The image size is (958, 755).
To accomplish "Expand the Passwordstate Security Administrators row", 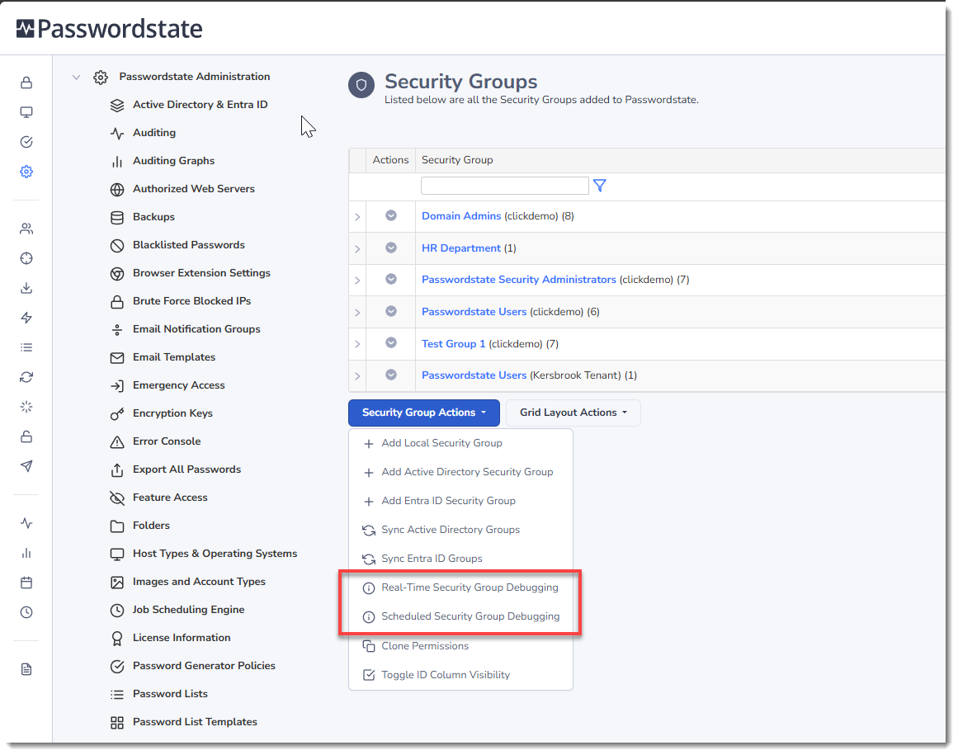I will 357,281.
